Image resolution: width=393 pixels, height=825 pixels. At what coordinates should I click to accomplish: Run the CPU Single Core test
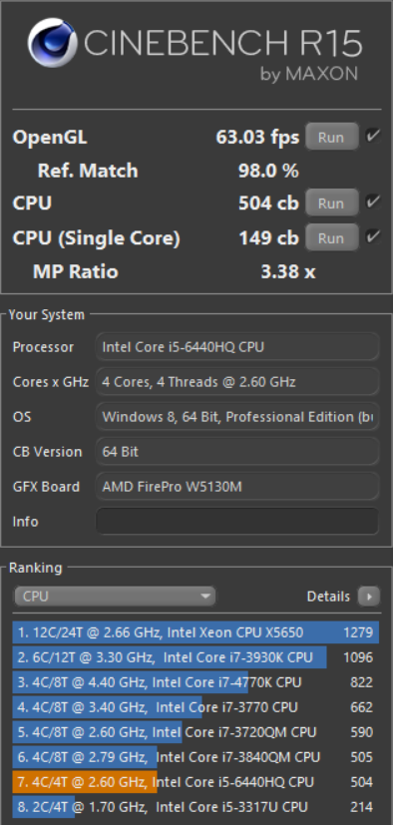331,237
